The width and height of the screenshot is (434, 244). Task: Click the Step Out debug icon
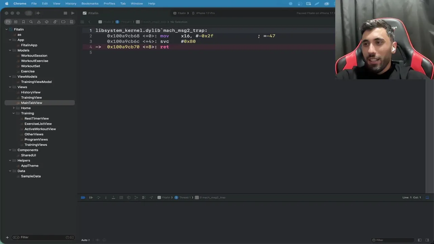[113, 198]
